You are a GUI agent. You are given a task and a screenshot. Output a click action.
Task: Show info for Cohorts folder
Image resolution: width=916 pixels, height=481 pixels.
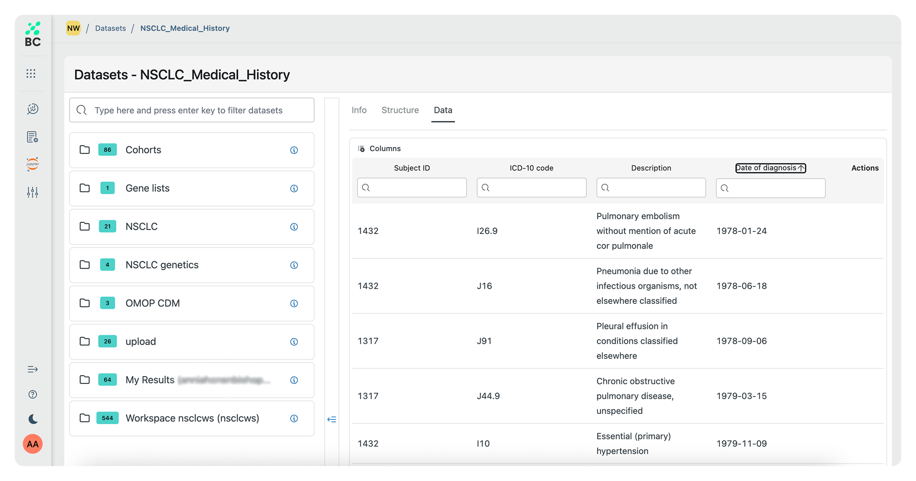(x=294, y=150)
